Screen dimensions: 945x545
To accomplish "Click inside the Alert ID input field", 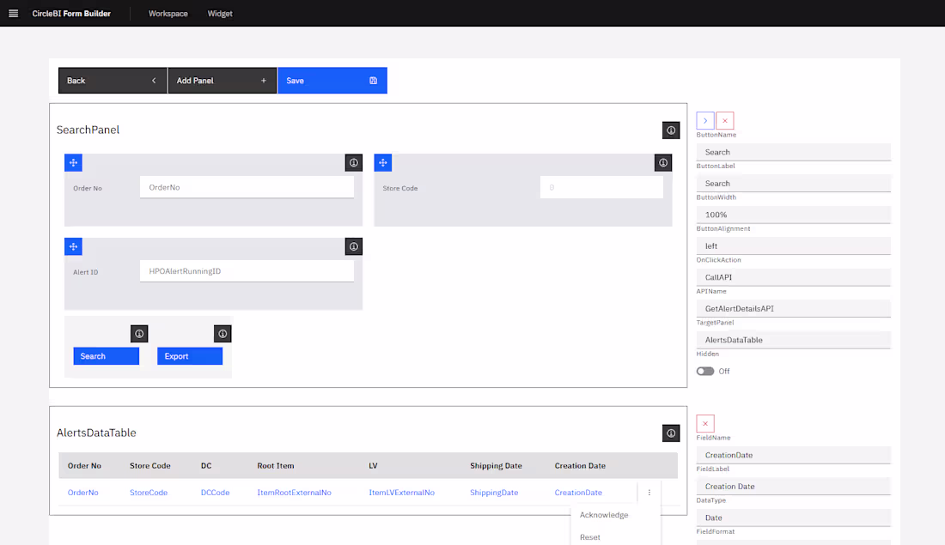I will click(x=247, y=270).
